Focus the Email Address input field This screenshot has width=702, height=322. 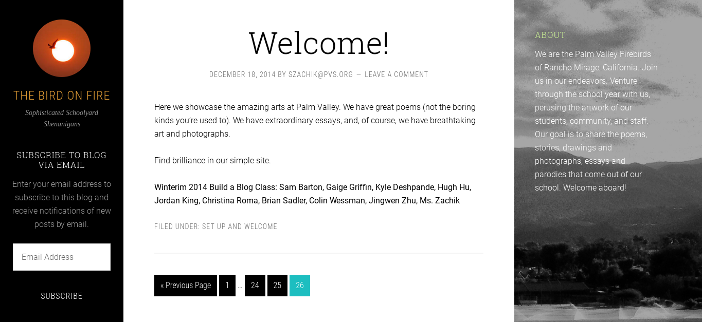click(62, 257)
